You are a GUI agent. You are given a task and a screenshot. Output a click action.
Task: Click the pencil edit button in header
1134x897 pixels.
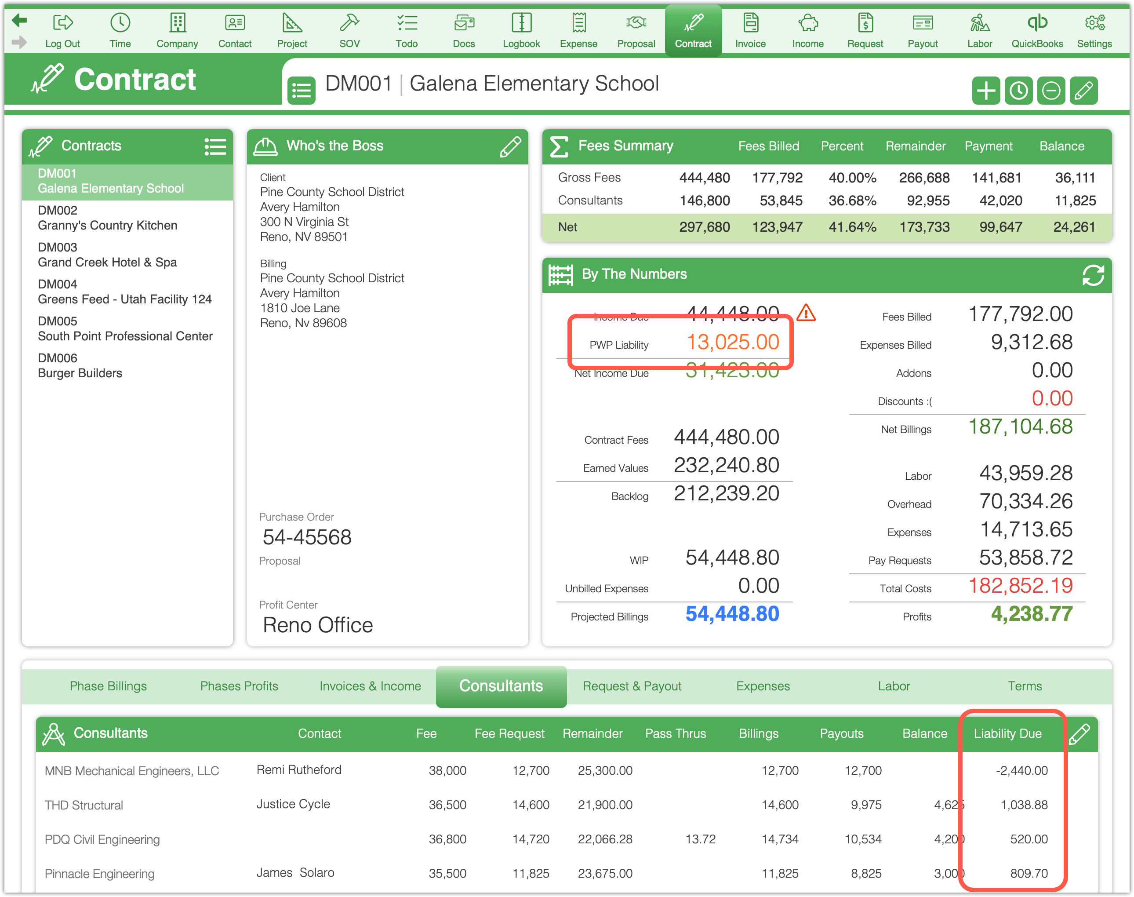(x=1083, y=90)
